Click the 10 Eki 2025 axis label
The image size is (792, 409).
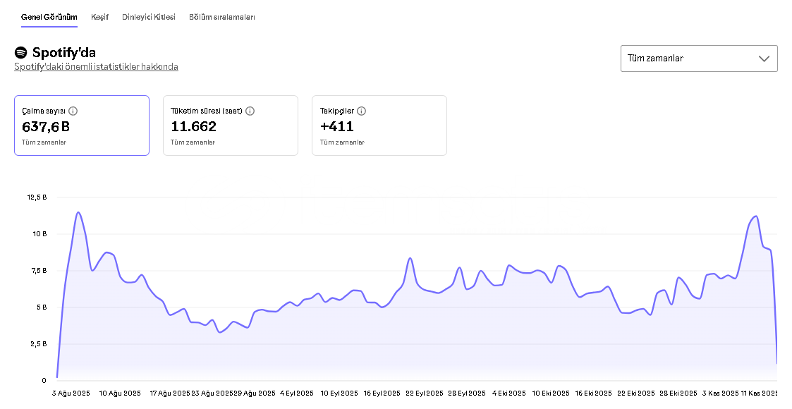coord(551,393)
